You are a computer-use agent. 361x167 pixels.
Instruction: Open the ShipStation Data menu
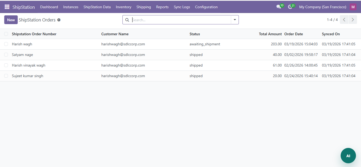97,7
